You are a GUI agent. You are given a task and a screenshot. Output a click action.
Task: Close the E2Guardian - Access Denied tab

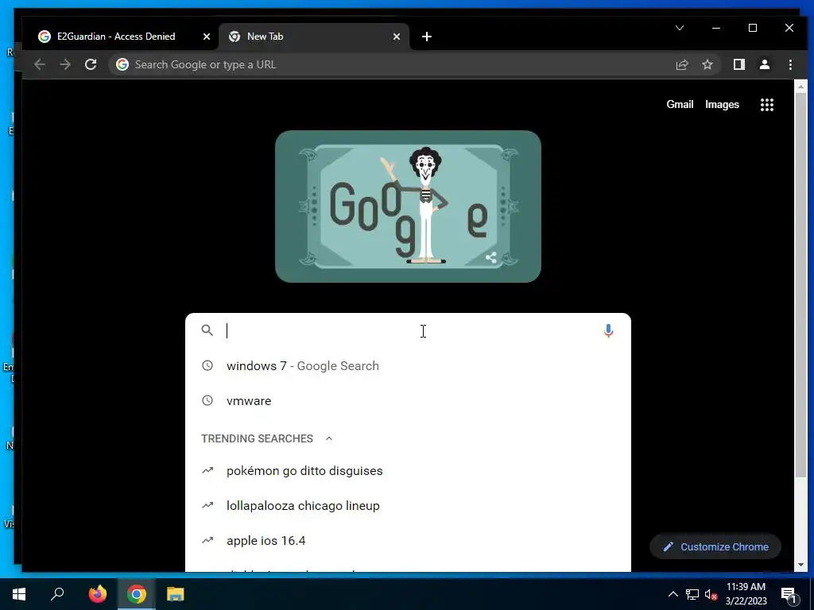pos(207,37)
